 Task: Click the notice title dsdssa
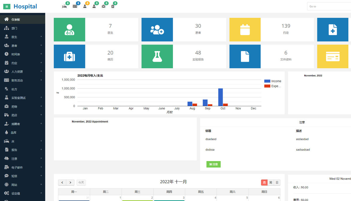(210, 150)
